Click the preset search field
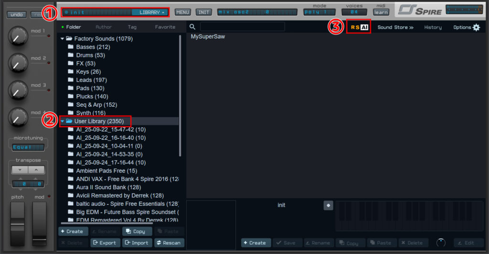 242,27
